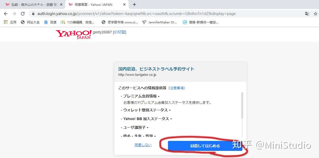Select the 同意画面 - Yahoo! JAPAN tab
The image size is (319, 158).
tap(97, 4)
